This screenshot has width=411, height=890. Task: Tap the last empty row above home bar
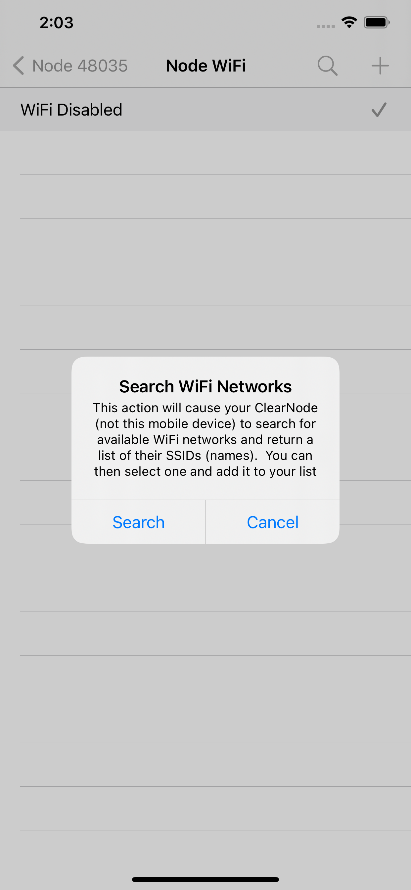pyautogui.click(x=206, y=852)
